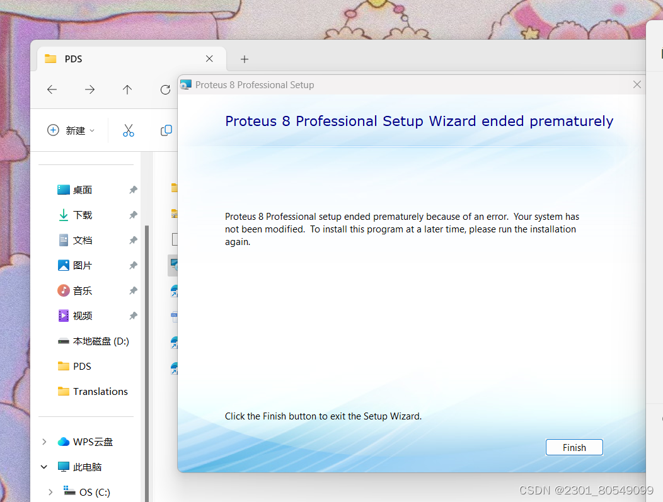Click Finish to exit the Setup Wizard
Screen dimensions: 663x502
tap(574, 447)
